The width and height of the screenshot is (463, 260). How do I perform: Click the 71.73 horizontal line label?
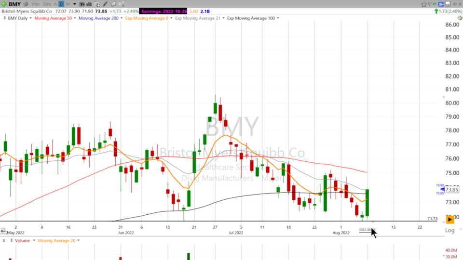click(x=432, y=219)
